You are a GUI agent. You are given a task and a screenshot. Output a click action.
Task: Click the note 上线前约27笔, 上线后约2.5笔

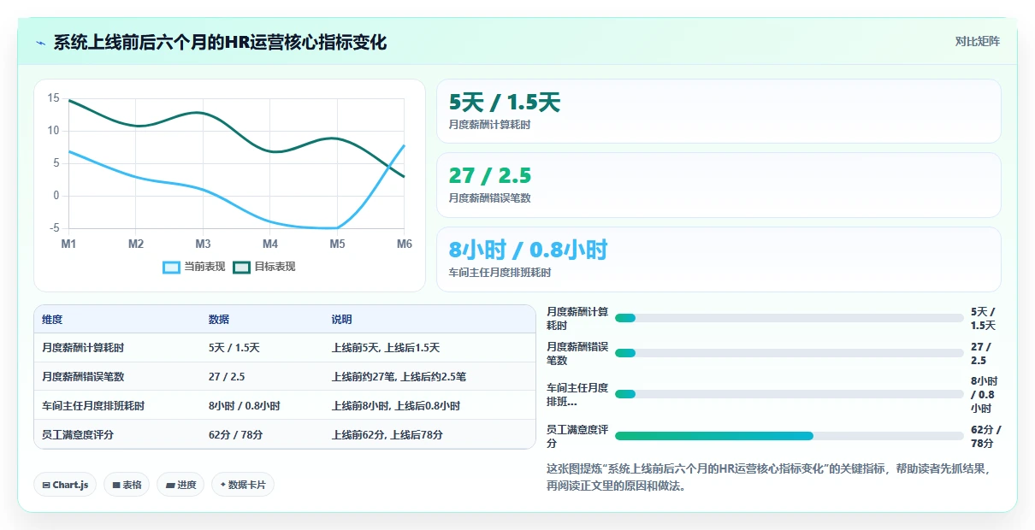tap(399, 377)
